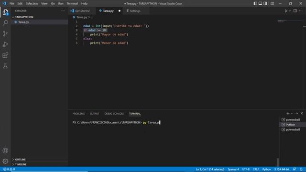Run Python file with the play button
Image resolution: width=306 pixels, height=172 pixels.
pyautogui.click(x=286, y=11)
